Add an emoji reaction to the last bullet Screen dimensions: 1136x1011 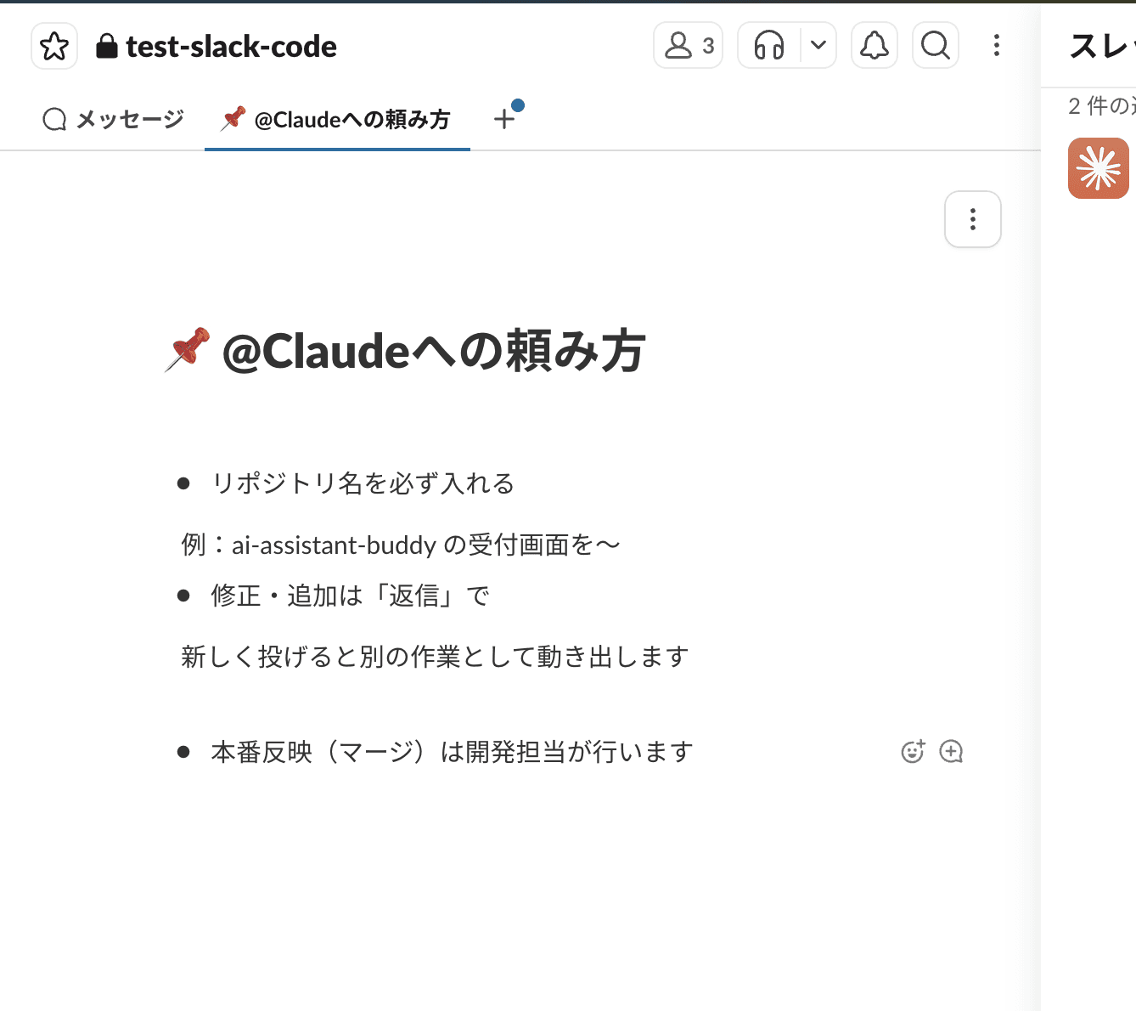click(913, 752)
